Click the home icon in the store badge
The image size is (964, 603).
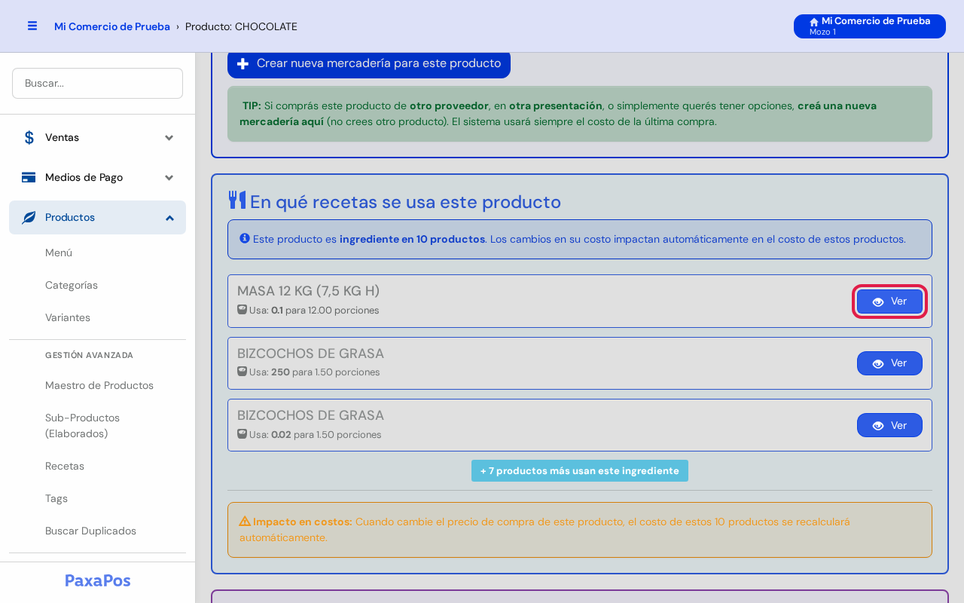tap(814, 22)
